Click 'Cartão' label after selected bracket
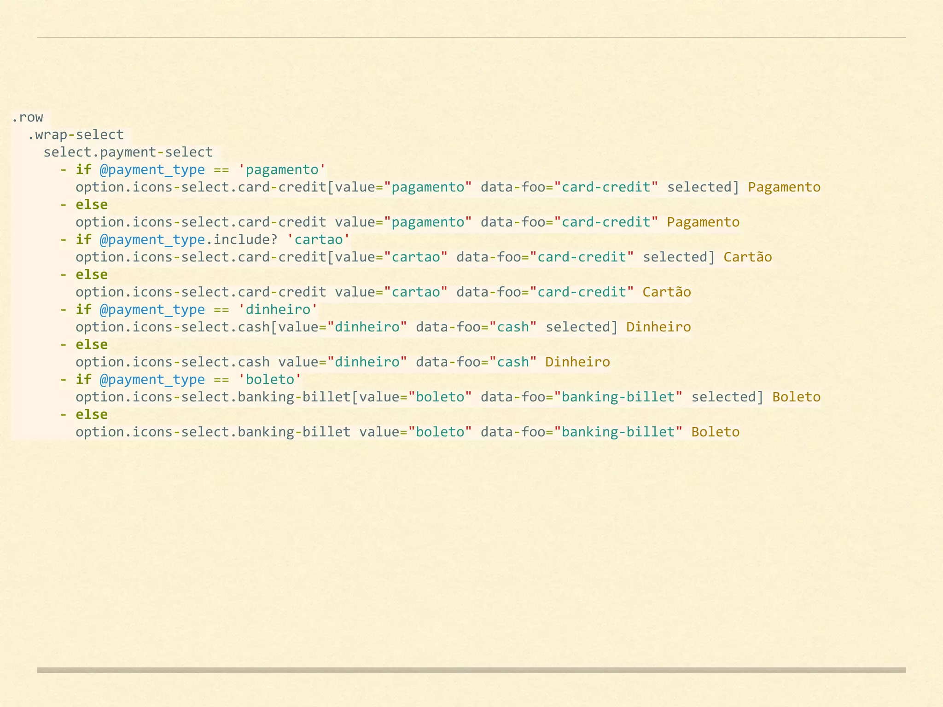This screenshot has width=943, height=707. tap(747, 257)
